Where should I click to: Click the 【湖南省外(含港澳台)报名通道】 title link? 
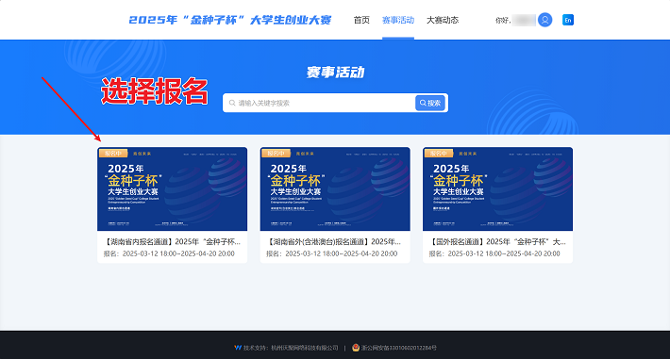pos(334,241)
